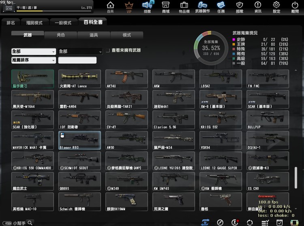Open the 推薦排序 sort dropdown
The width and height of the screenshot is (304, 226).
coord(34,60)
